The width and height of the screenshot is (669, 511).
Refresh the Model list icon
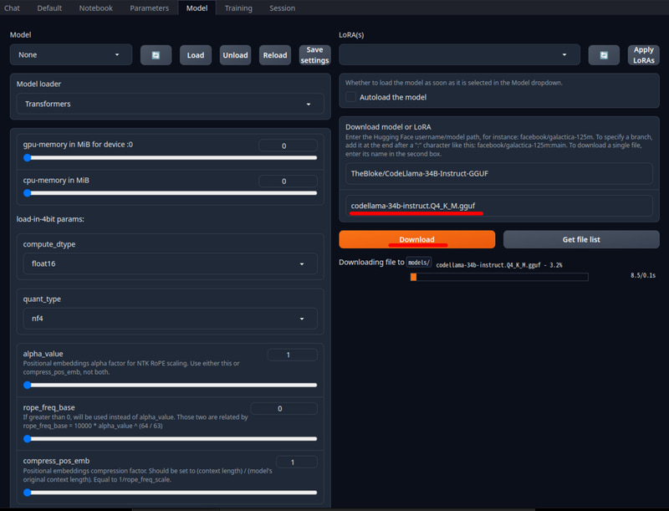(x=156, y=55)
